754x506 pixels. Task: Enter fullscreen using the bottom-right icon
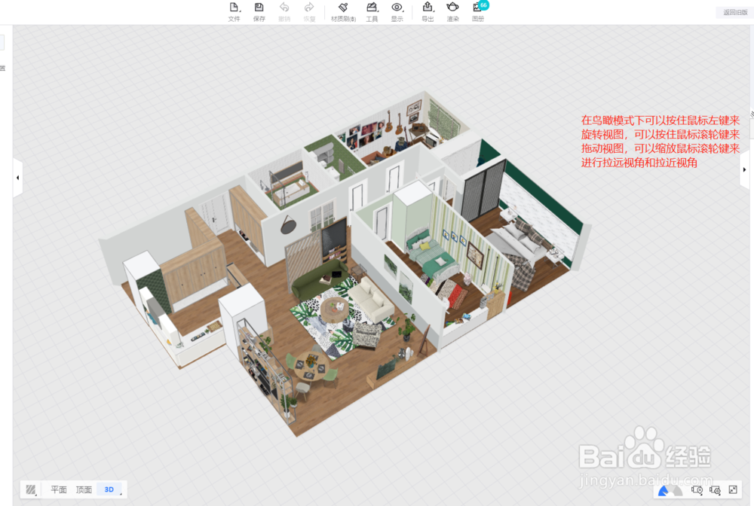point(734,491)
